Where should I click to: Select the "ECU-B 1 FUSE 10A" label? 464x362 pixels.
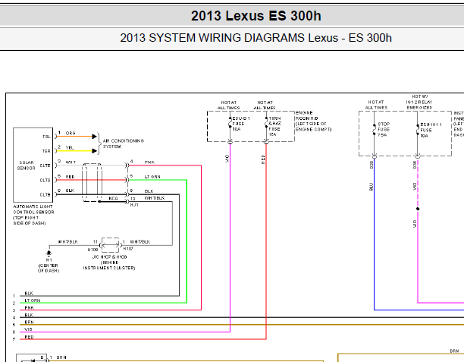(x=241, y=124)
